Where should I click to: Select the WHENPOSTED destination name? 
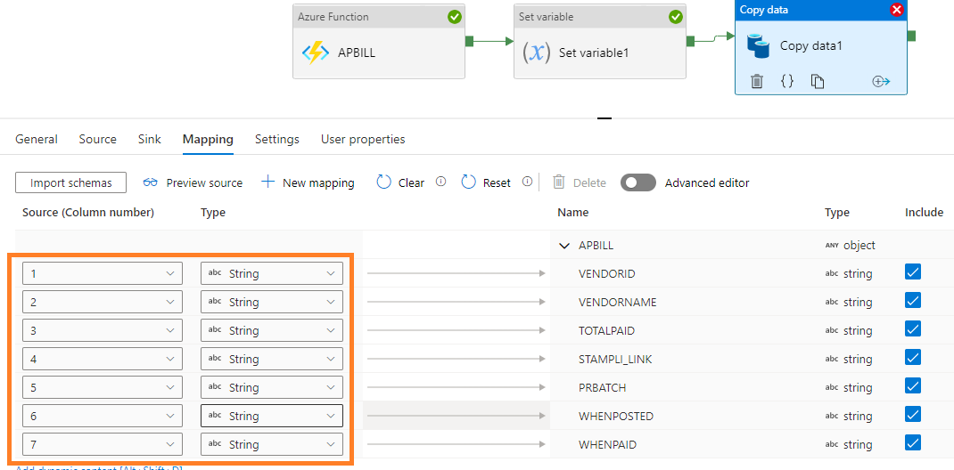coord(616,417)
